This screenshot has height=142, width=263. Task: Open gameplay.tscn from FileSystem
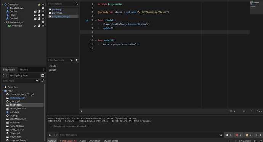18,98
